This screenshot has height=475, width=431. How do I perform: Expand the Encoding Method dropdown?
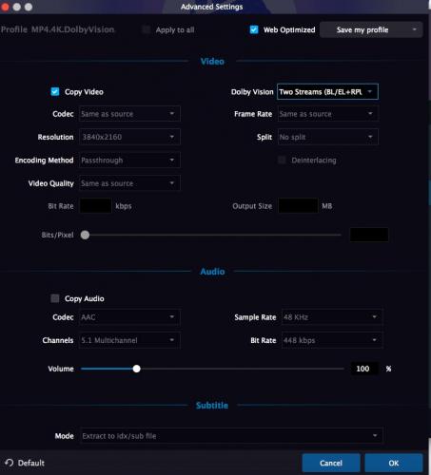tap(129, 160)
